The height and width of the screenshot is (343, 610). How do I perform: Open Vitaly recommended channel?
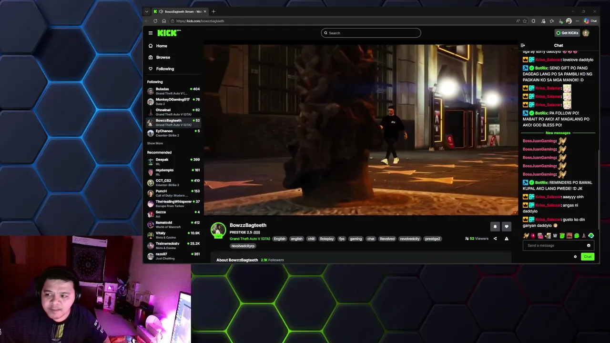pos(173,235)
